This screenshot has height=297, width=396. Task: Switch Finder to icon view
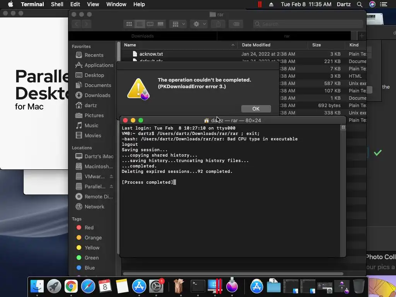[129, 24]
